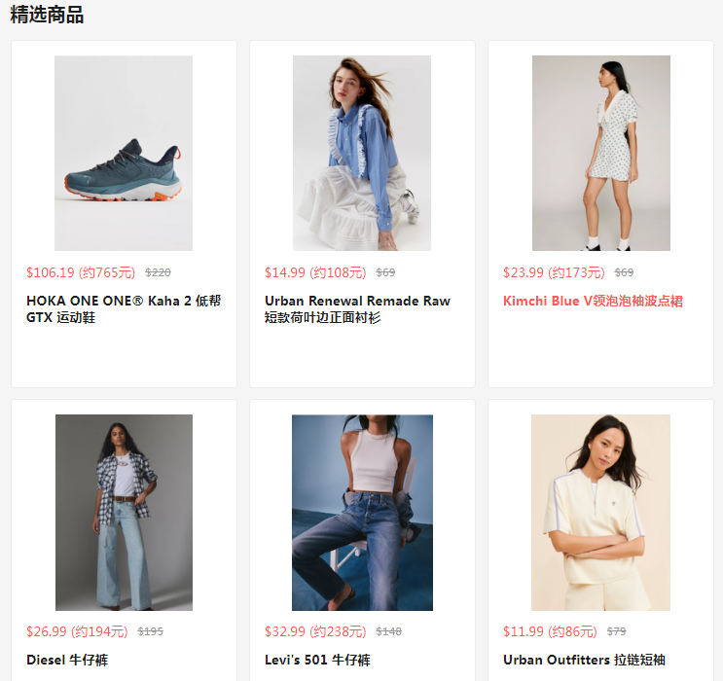Click the $106.19 (约765元) price
Viewport: 723px width, 681px height.
81,272
